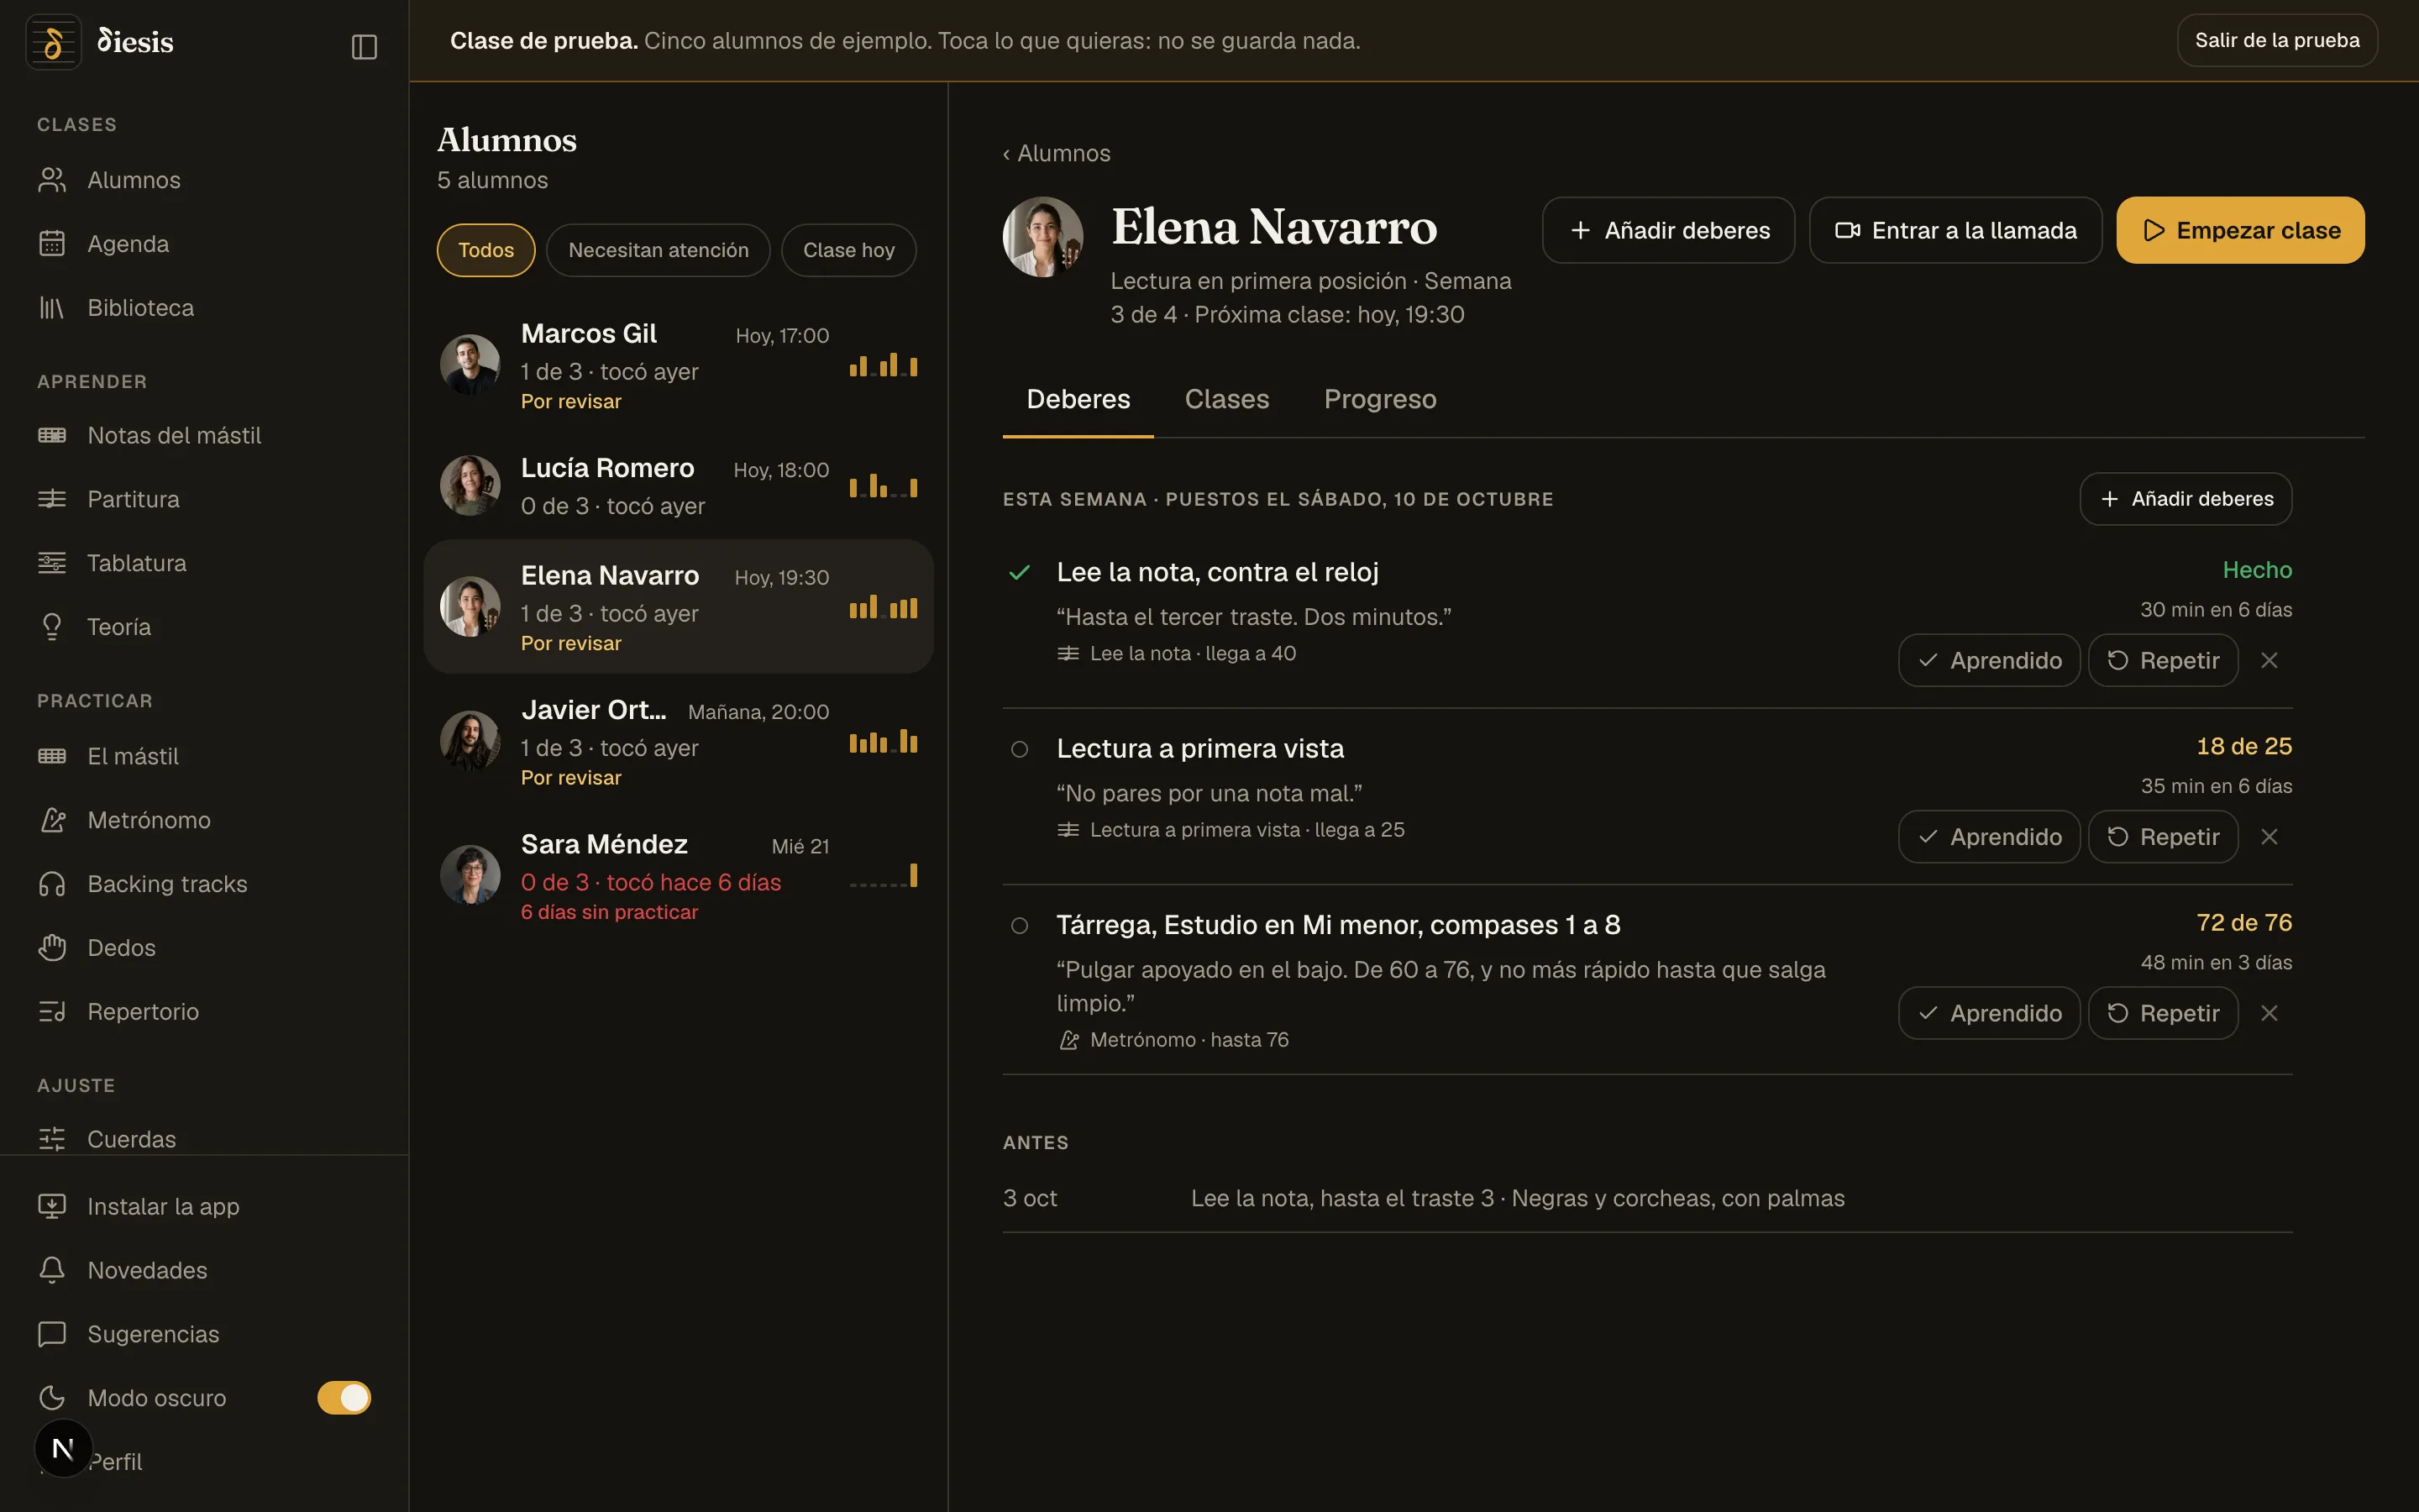Remove 'Lee la nota, contra el reloj' task
The image size is (2419, 1512).
(x=2269, y=660)
